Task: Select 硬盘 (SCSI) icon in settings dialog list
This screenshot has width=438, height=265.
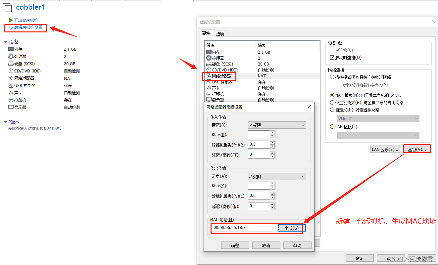Action: pos(209,64)
